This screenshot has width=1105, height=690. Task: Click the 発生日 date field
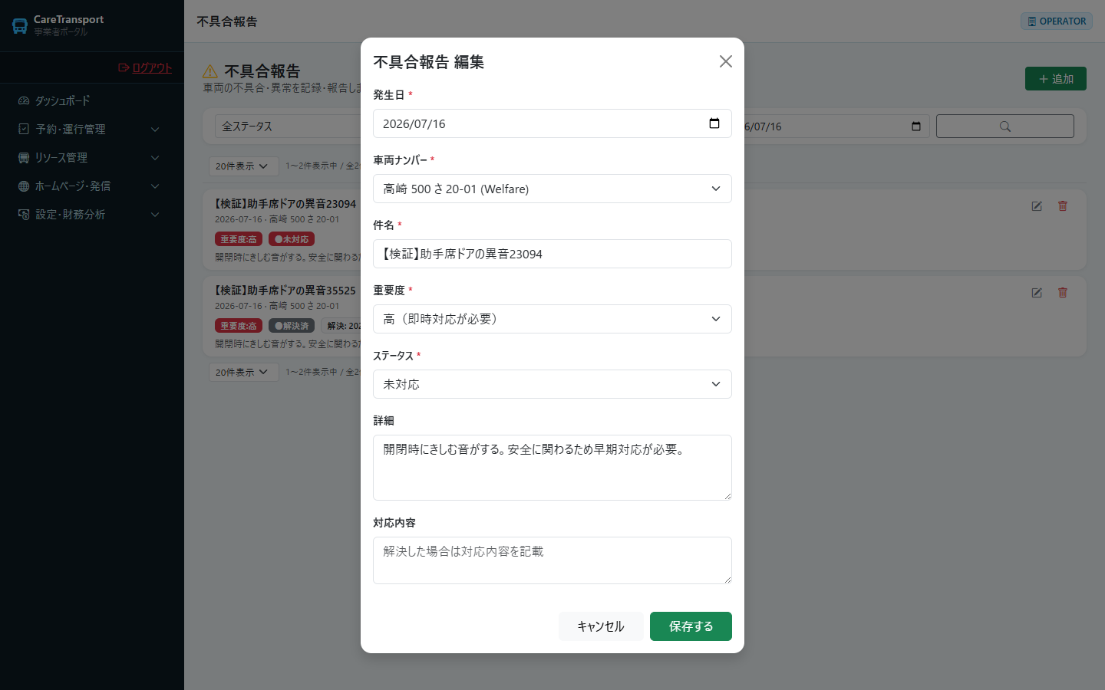pyautogui.click(x=552, y=123)
